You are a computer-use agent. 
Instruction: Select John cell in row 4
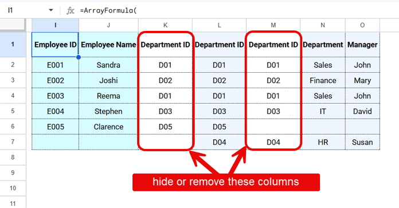pos(362,96)
